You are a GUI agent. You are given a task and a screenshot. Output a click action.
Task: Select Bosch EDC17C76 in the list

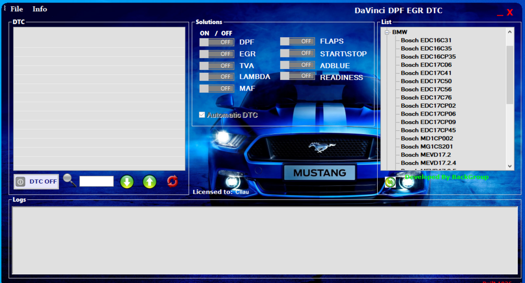coord(426,98)
